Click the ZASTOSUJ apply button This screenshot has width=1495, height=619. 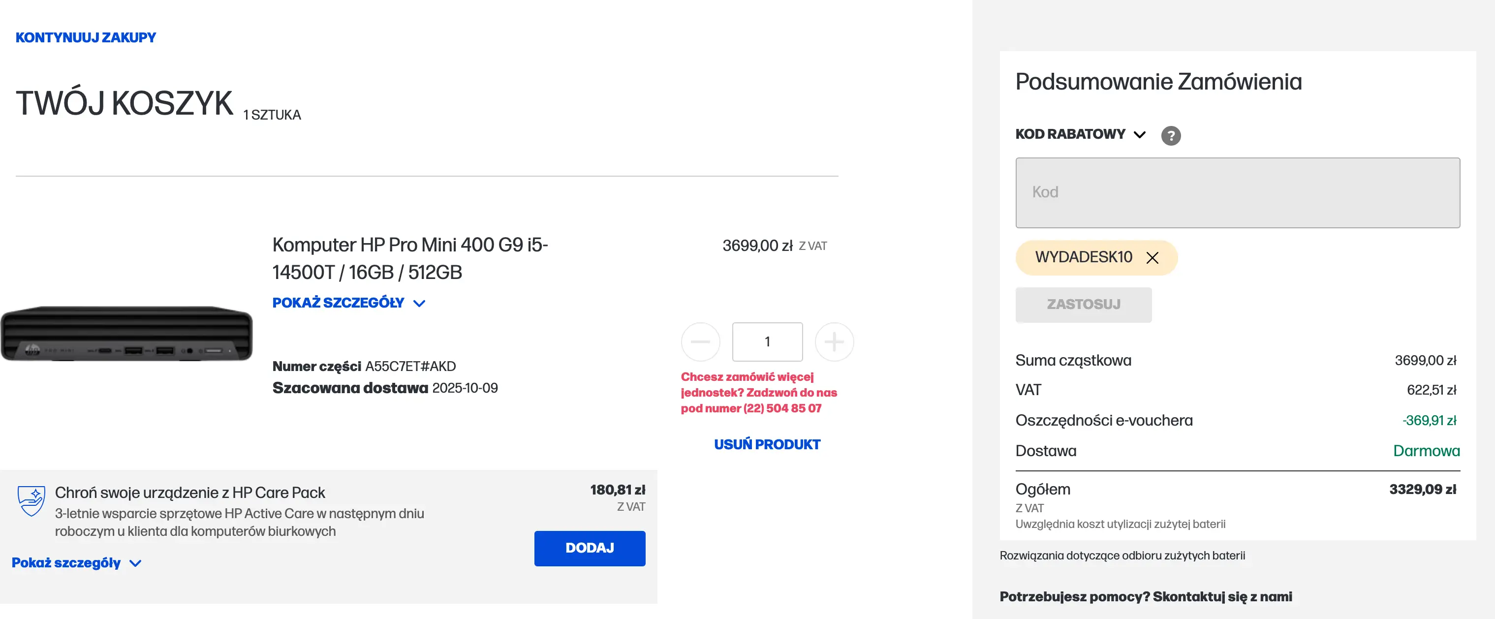point(1083,305)
